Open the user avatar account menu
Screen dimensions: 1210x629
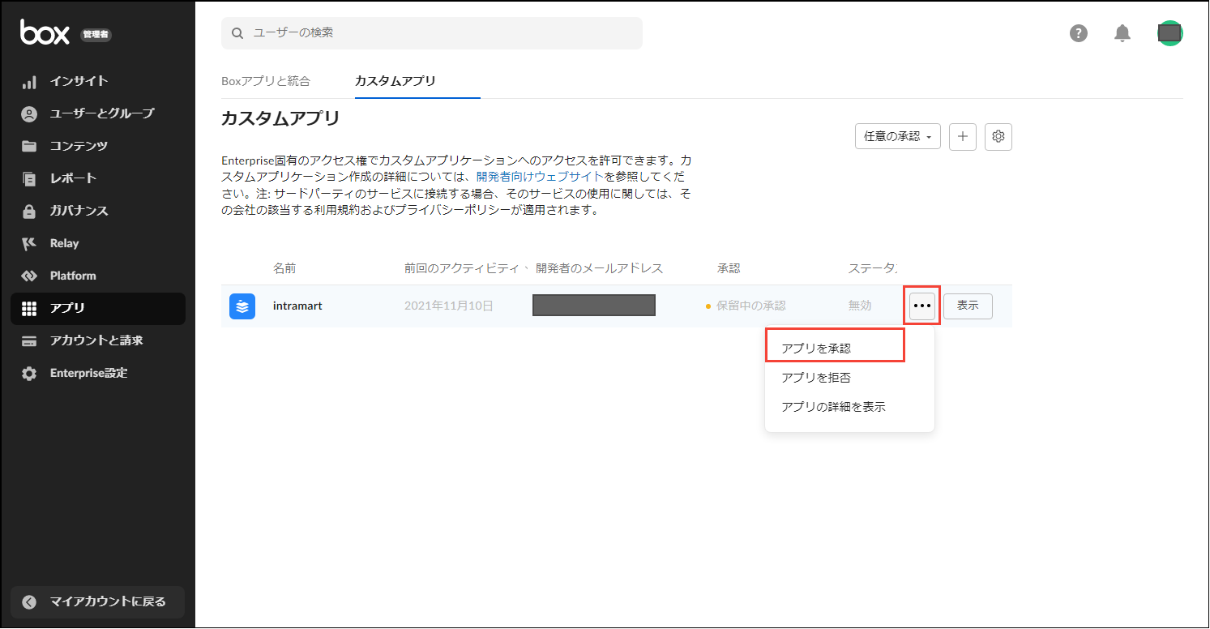click(1169, 33)
